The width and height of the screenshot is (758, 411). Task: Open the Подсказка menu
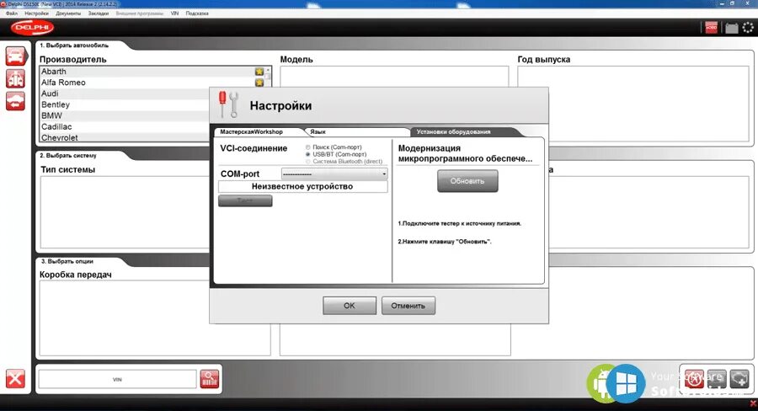(197, 13)
